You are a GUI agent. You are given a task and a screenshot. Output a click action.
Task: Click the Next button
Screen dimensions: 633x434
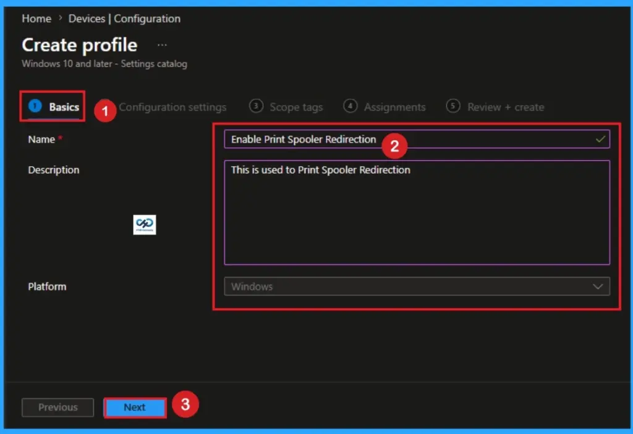click(135, 407)
